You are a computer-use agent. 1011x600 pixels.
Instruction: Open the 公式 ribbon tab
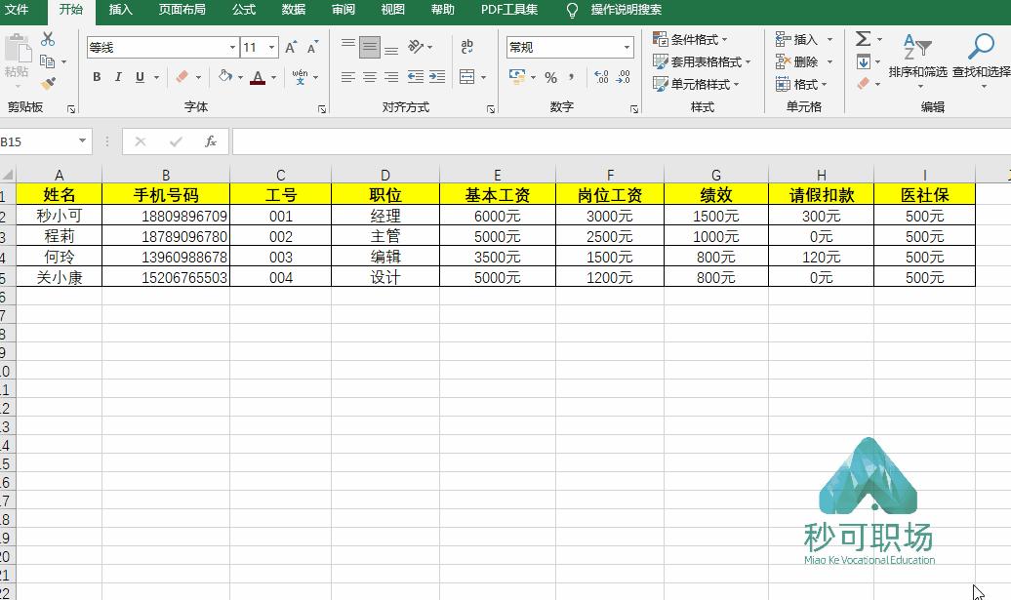[x=243, y=11]
